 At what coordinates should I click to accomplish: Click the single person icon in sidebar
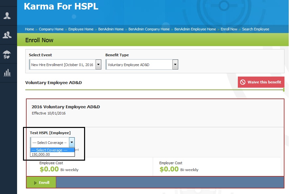click(x=7, y=16)
